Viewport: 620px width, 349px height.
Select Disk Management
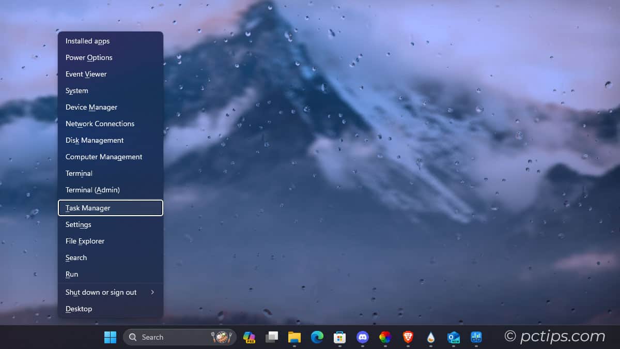[x=94, y=140]
